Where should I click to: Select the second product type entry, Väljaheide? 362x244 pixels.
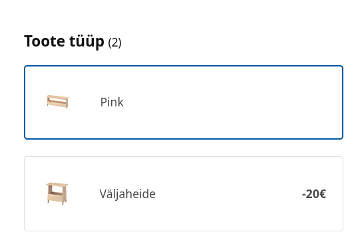pyautogui.click(x=184, y=193)
